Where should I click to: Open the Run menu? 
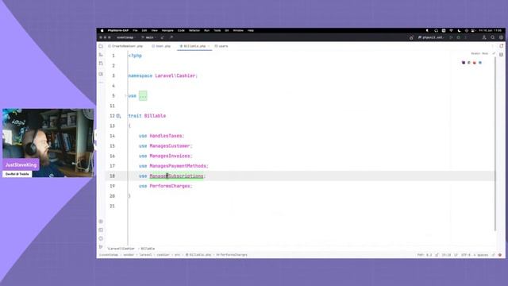(206, 30)
